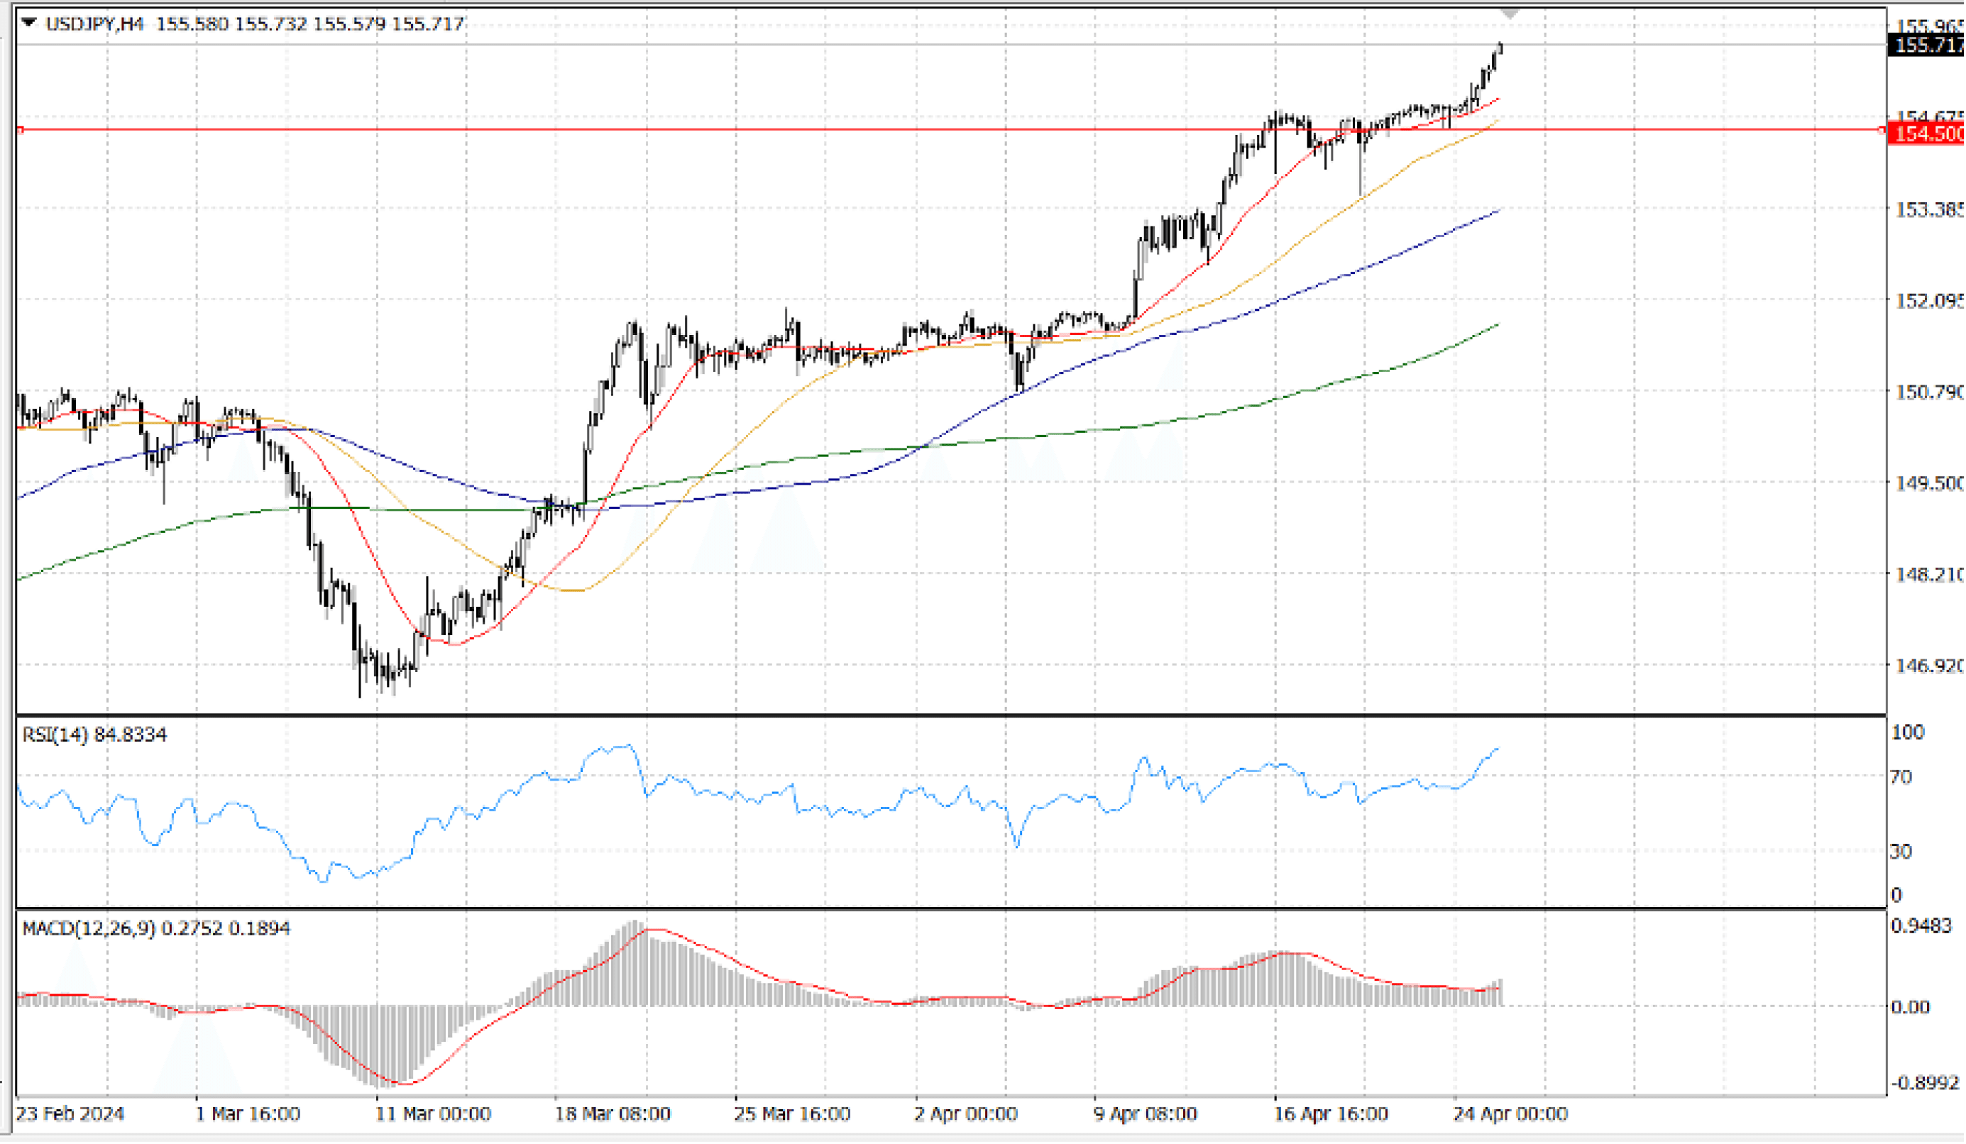Click the USDJPY,H4 symbol title text

click(x=94, y=24)
